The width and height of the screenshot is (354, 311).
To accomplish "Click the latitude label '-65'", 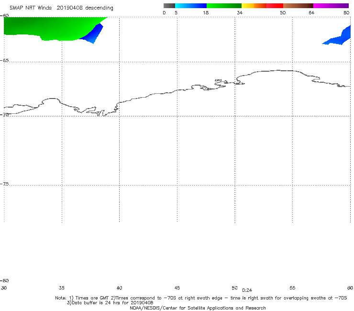I will (4, 61).
